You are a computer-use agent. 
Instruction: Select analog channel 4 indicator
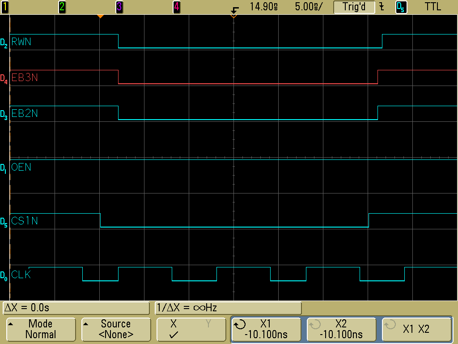click(177, 7)
